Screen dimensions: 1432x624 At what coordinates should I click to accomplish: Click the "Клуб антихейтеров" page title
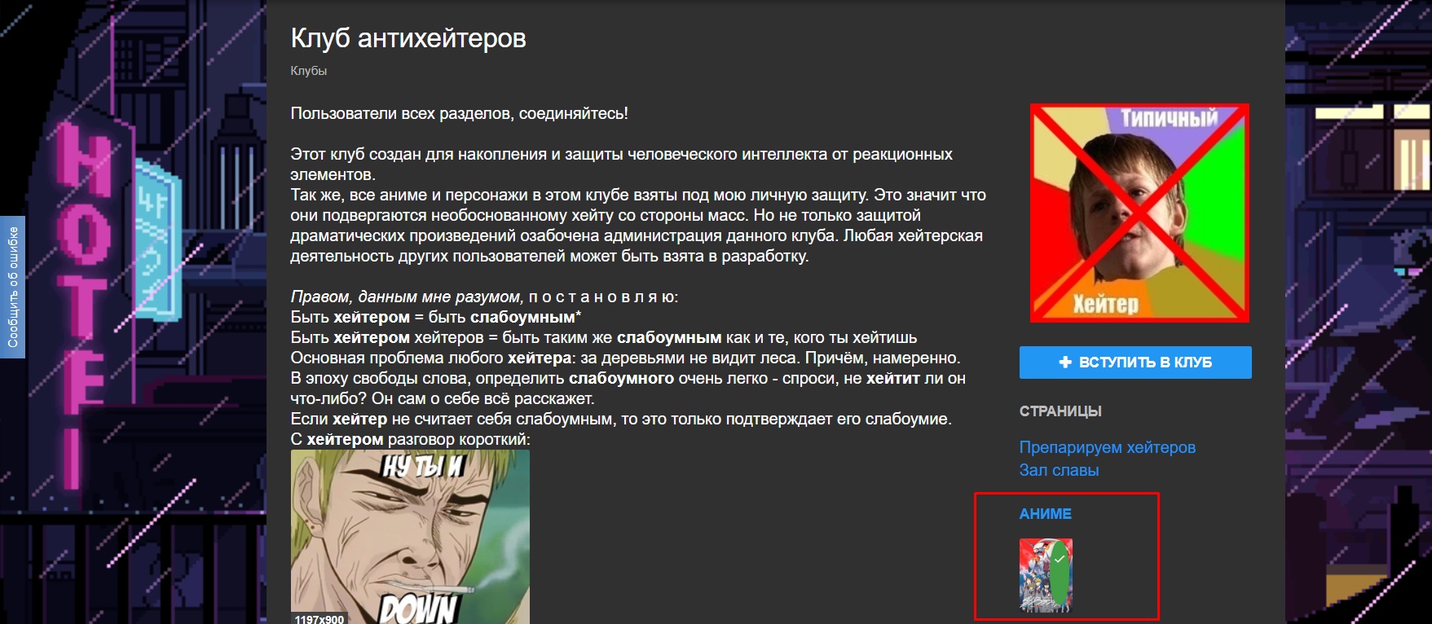tap(408, 38)
